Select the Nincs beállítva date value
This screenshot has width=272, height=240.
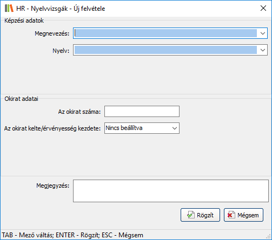pos(124,128)
